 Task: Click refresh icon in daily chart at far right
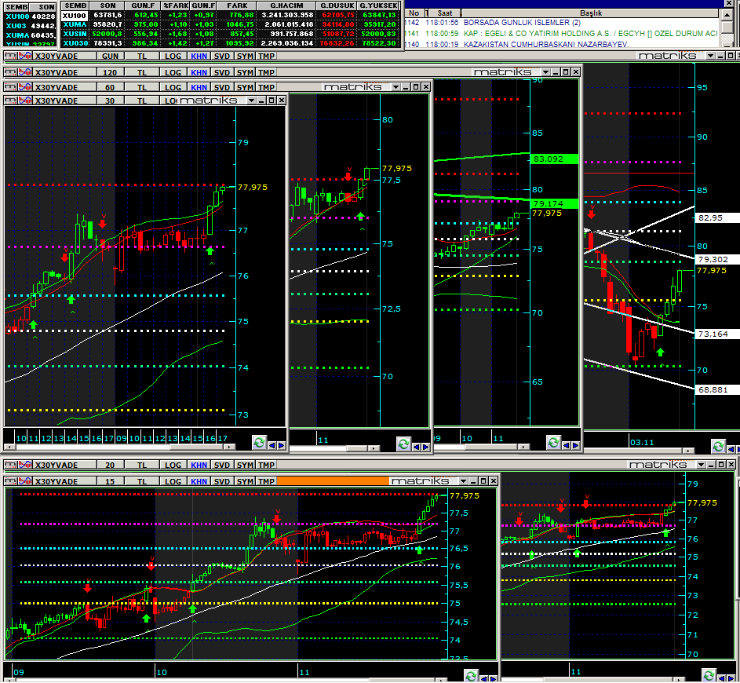click(x=718, y=446)
